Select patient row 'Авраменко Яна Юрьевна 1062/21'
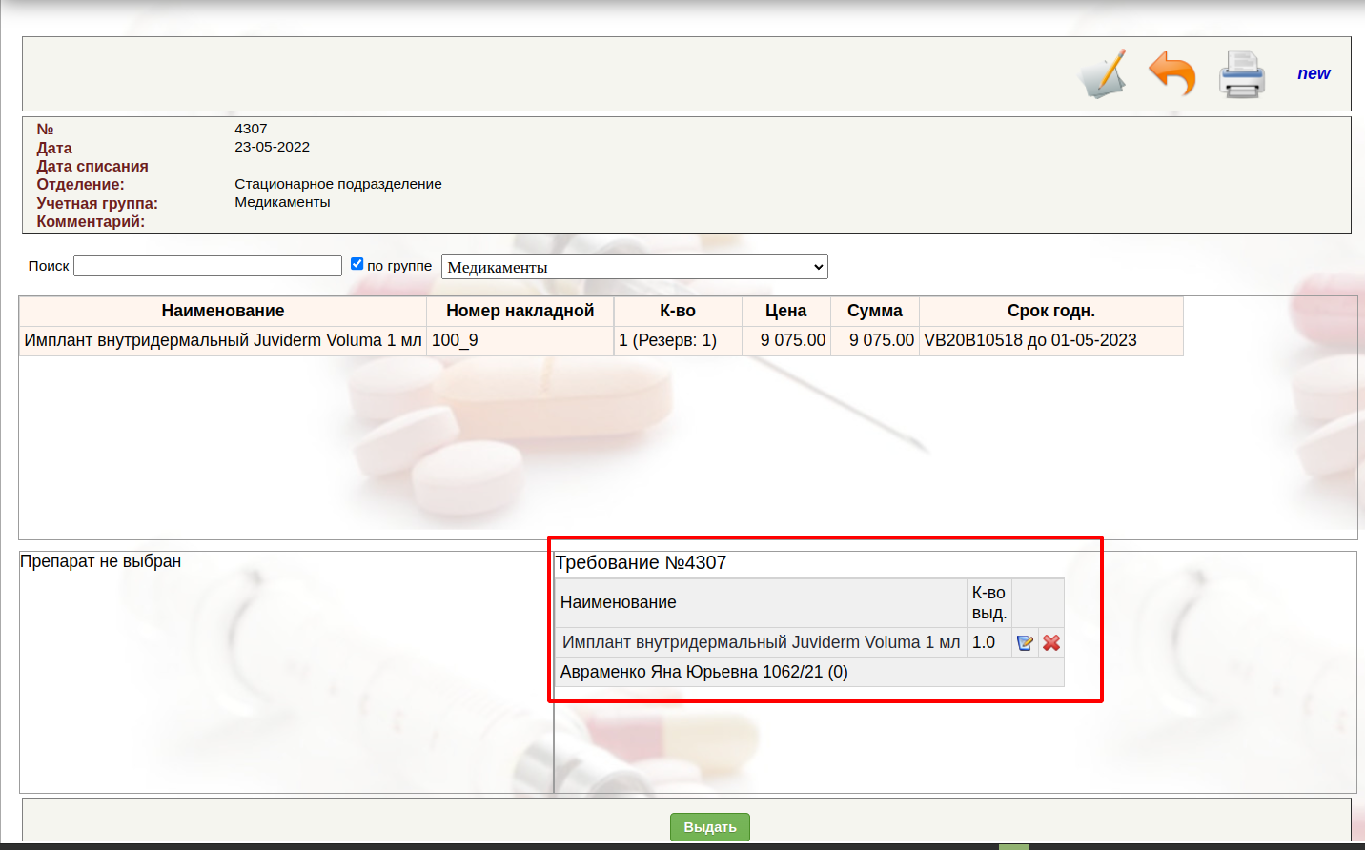Image resolution: width=1365 pixels, height=850 pixels. [703, 672]
